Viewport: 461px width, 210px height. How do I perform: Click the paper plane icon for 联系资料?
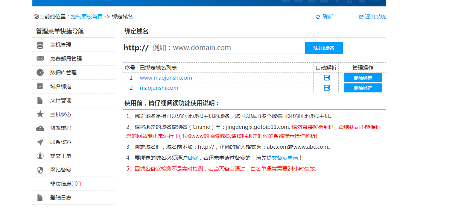pyautogui.click(x=40, y=142)
